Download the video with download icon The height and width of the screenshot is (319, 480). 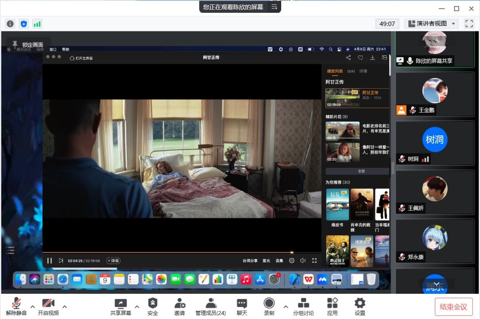(372, 57)
